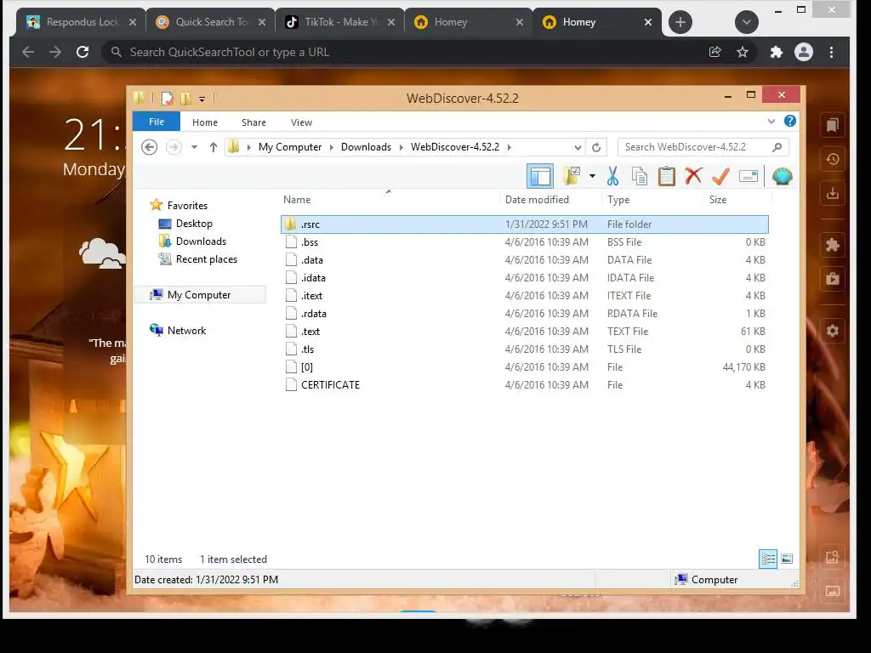Refresh the WebDiscover-4.52.2 folder view
The width and height of the screenshot is (871, 653).
click(596, 147)
